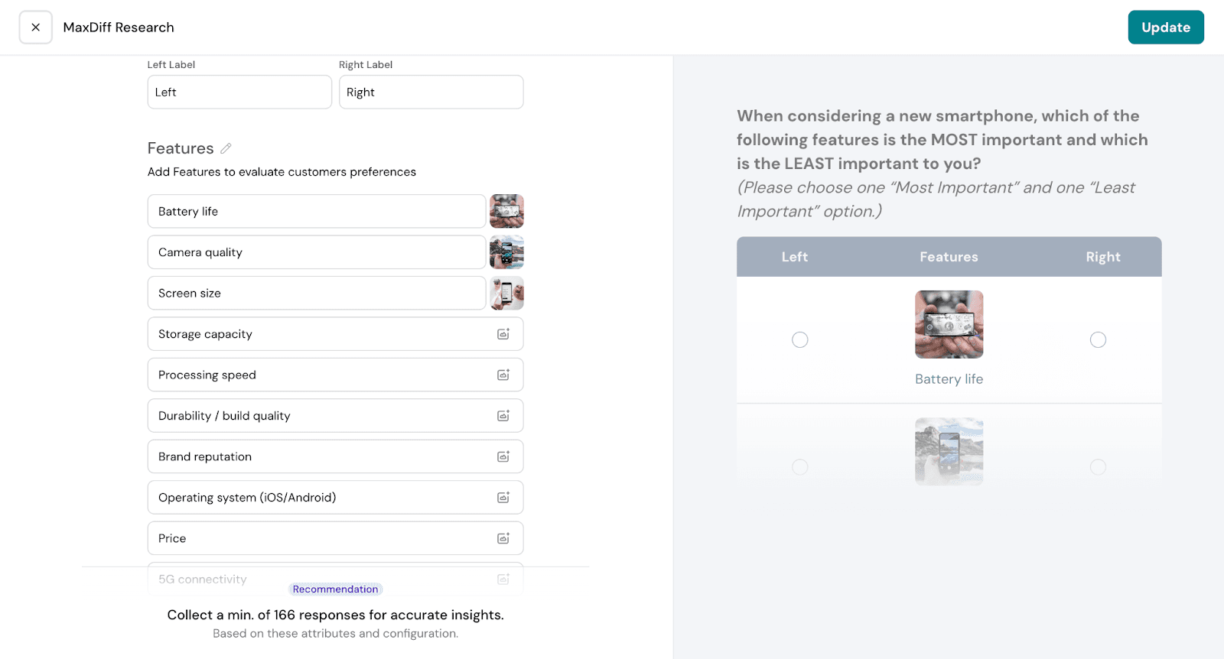Add image to Operating system feature

(x=503, y=498)
